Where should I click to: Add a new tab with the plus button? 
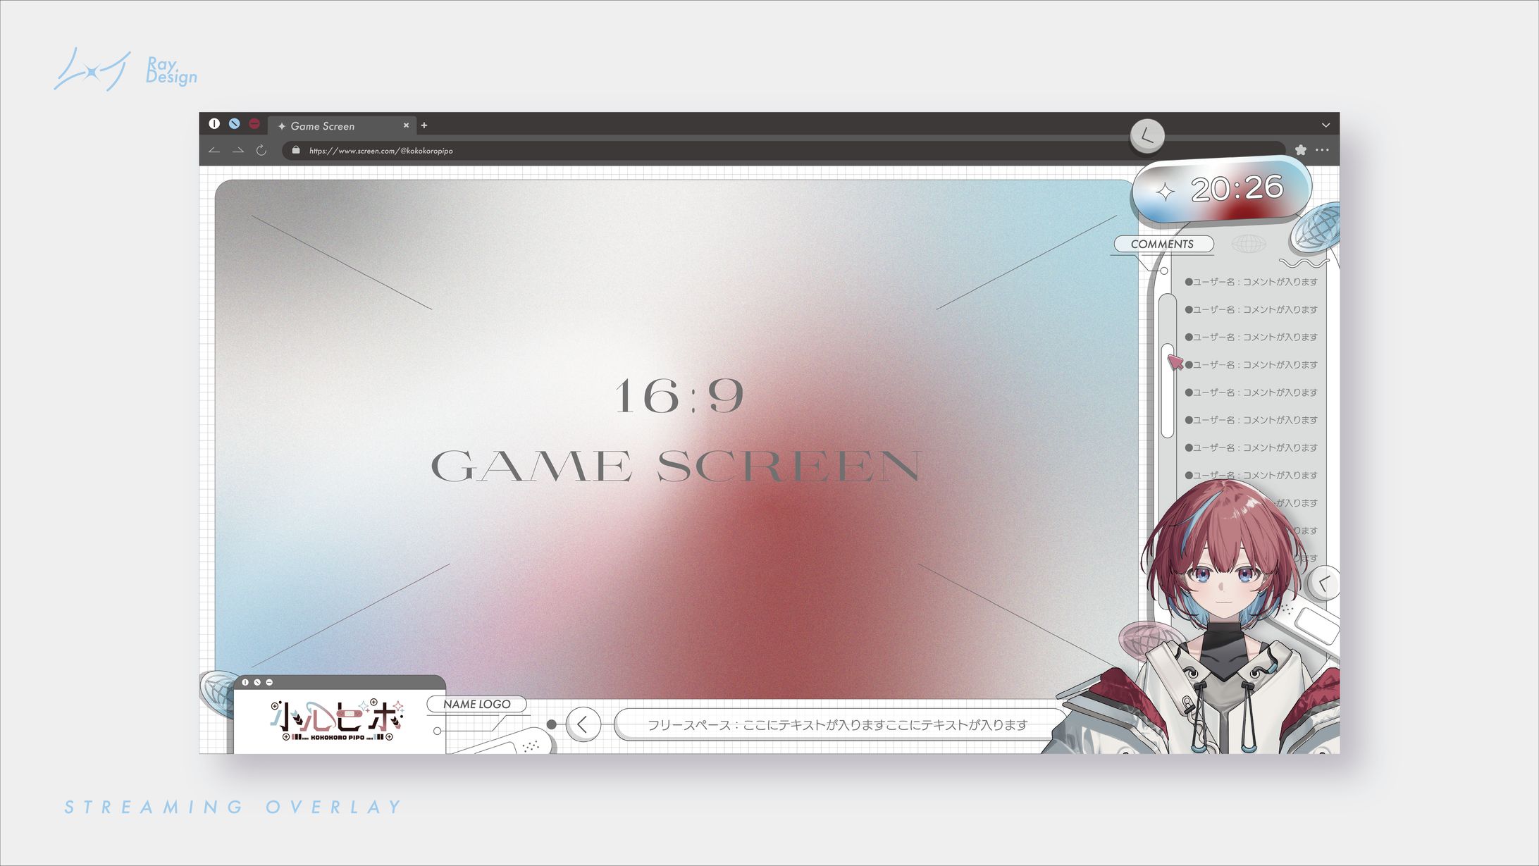424,125
